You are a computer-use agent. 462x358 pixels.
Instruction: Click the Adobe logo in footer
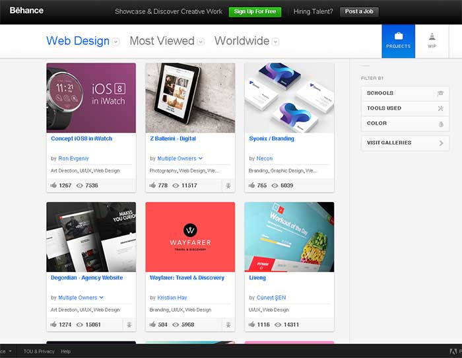[x=453, y=351]
